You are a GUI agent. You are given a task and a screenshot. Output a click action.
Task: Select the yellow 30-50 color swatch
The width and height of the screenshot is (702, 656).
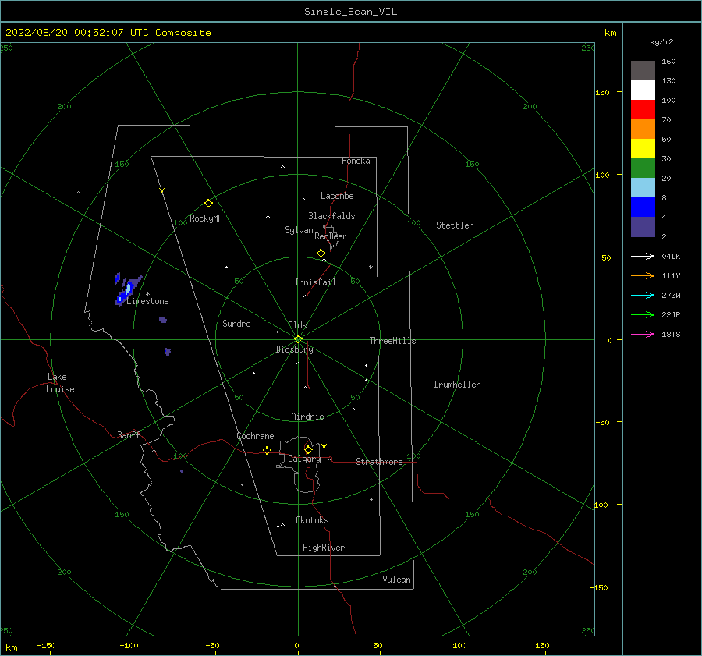tap(643, 149)
